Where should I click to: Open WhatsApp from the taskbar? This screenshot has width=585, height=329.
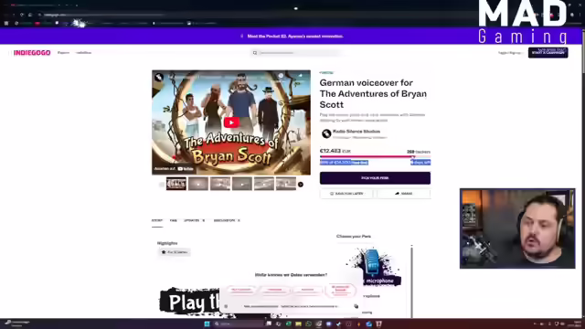[x=308, y=324]
